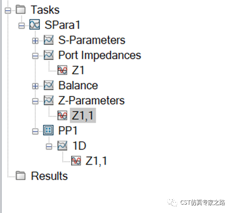This screenshot has width=232, height=213.
Task: Click the PP1 post-processing block icon
Action: pos(48,130)
